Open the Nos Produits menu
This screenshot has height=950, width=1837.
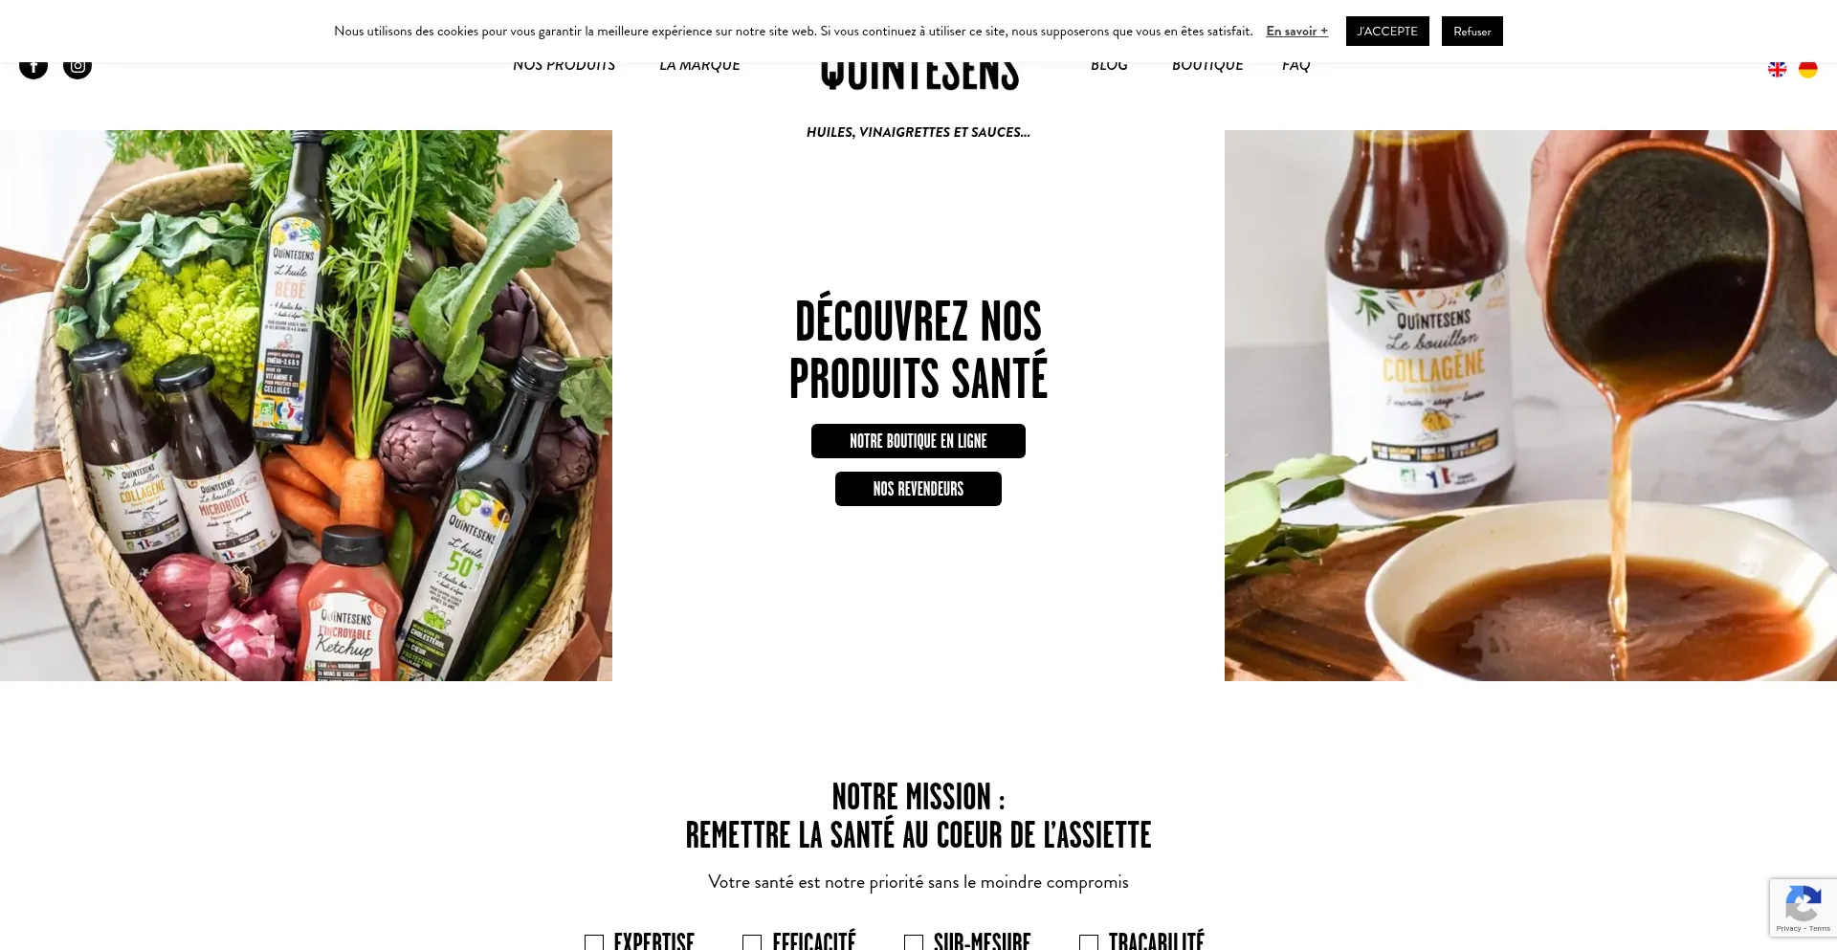tap(564, 67)
